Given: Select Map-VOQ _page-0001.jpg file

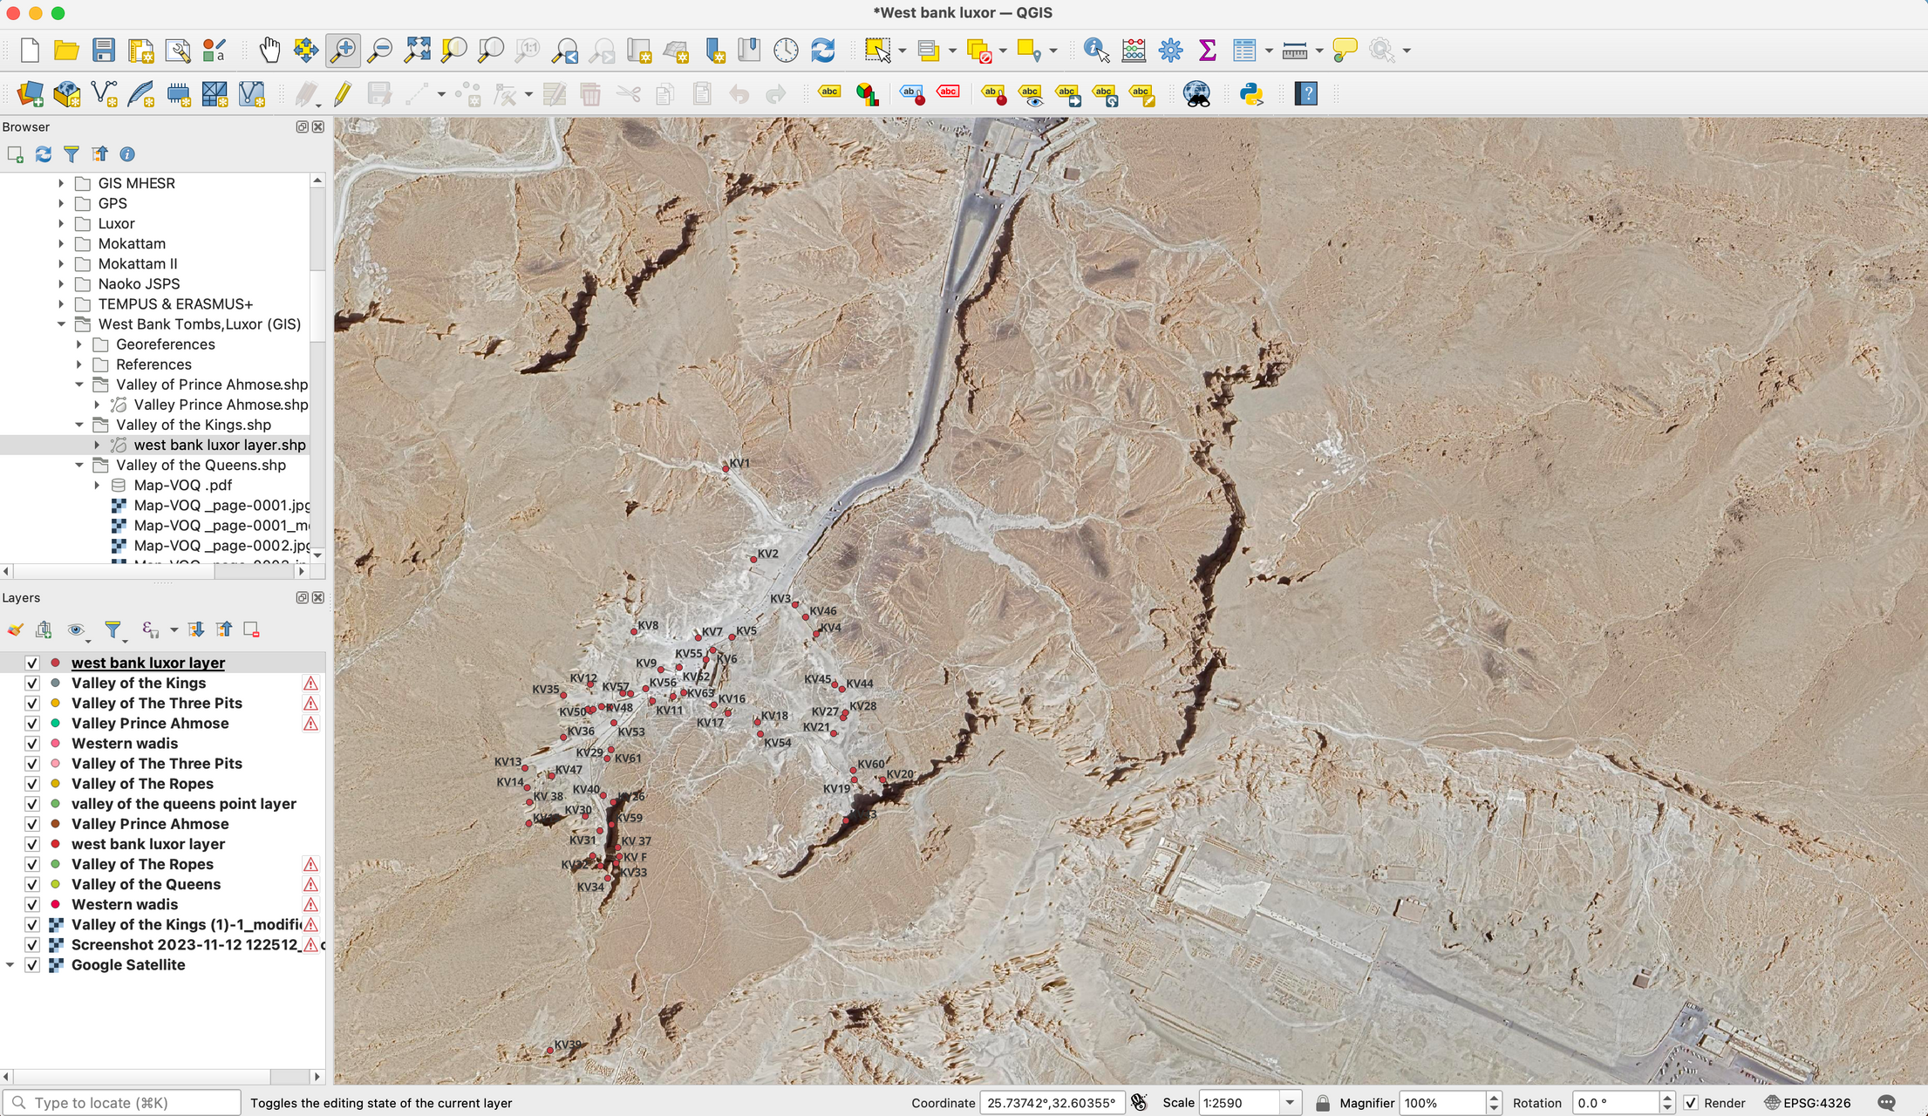Looking at the screenshot, I should 221,505.
